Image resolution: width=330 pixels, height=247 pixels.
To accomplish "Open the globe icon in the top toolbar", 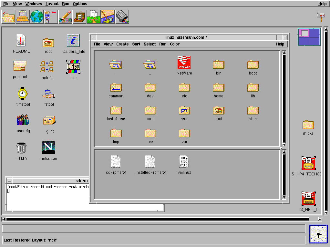I will tap(37, 17).
